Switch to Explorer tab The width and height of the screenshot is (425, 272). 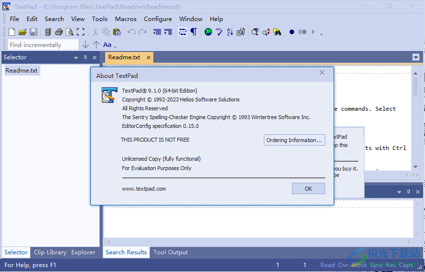click(x=83, y=252)
